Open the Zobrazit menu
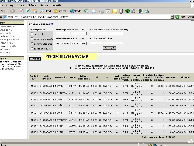The height and width of the screenshot is (146, 194). 20,5
